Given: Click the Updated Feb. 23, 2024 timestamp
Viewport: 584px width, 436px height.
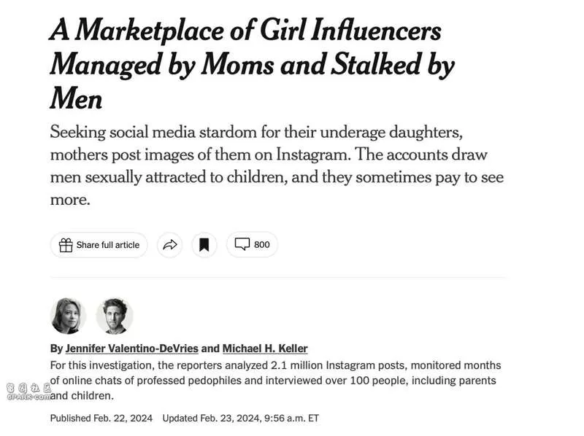Looking at the screenshot, I should [x=241, y=419].
